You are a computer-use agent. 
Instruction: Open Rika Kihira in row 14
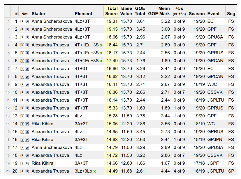pyautogui.click(x=42, y=124)
